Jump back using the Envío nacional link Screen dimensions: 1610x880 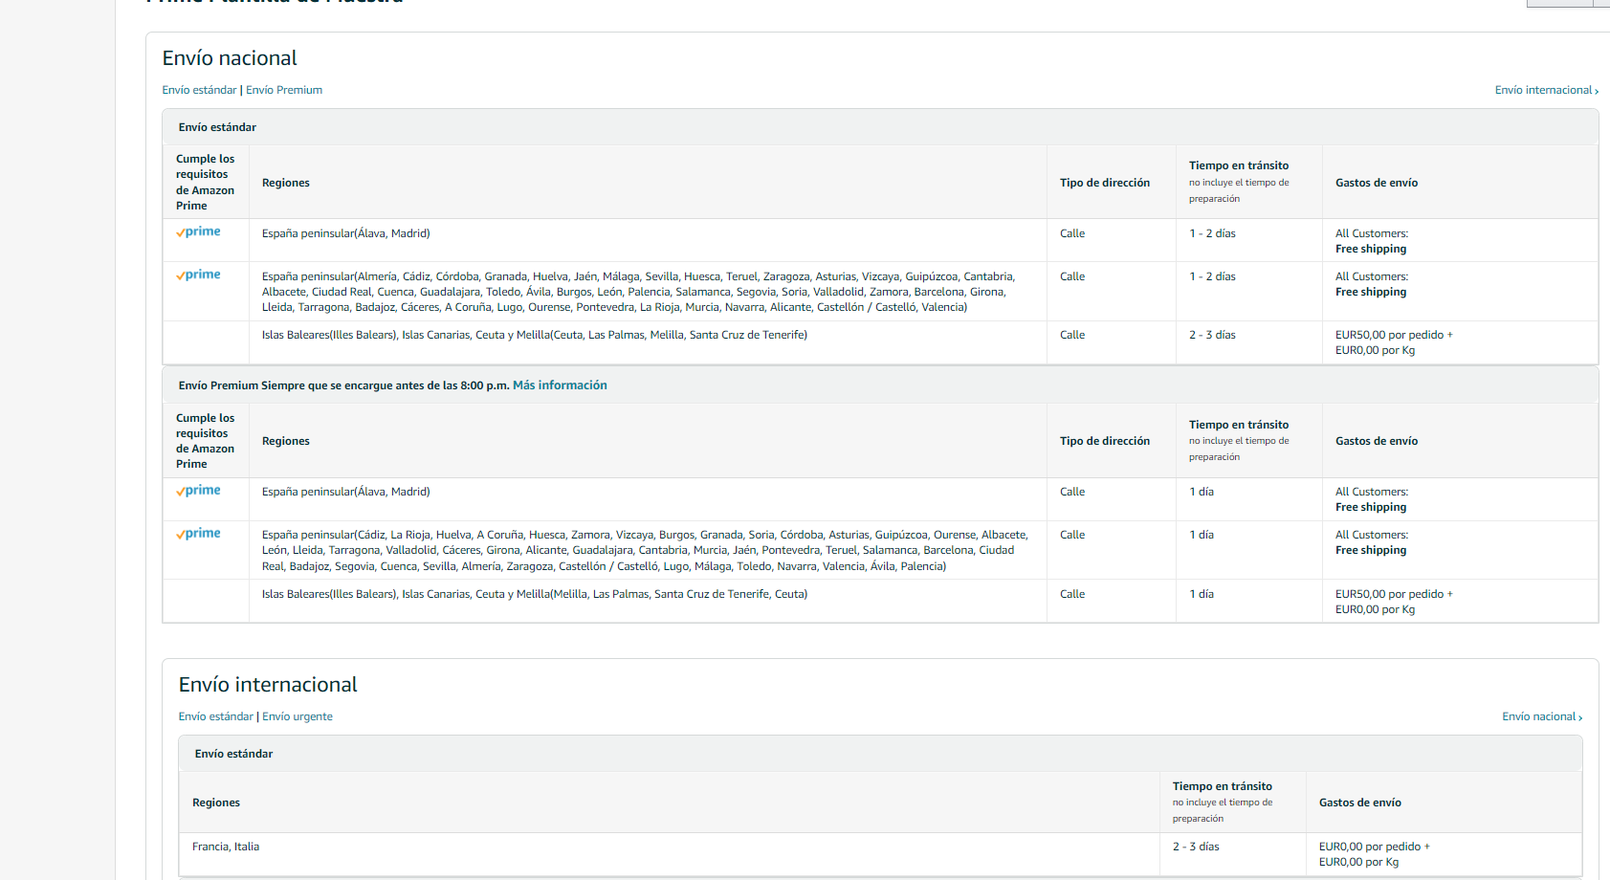(x=1541, y=716)
